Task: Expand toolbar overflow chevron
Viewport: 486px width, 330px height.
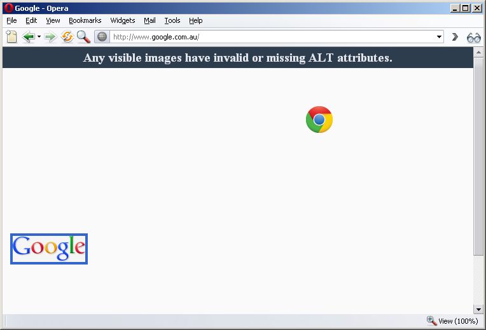Action: (x=455, y=37)
